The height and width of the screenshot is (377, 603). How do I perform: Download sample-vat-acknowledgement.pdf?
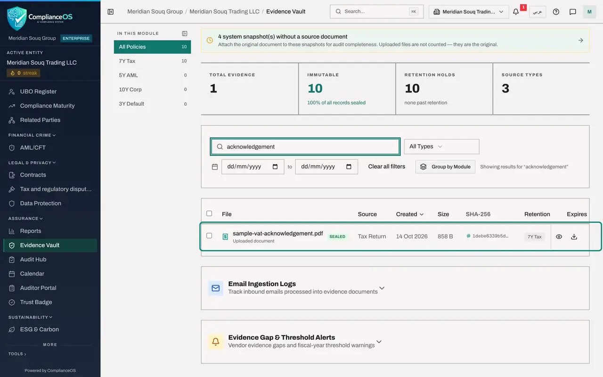tap(574, 237)
